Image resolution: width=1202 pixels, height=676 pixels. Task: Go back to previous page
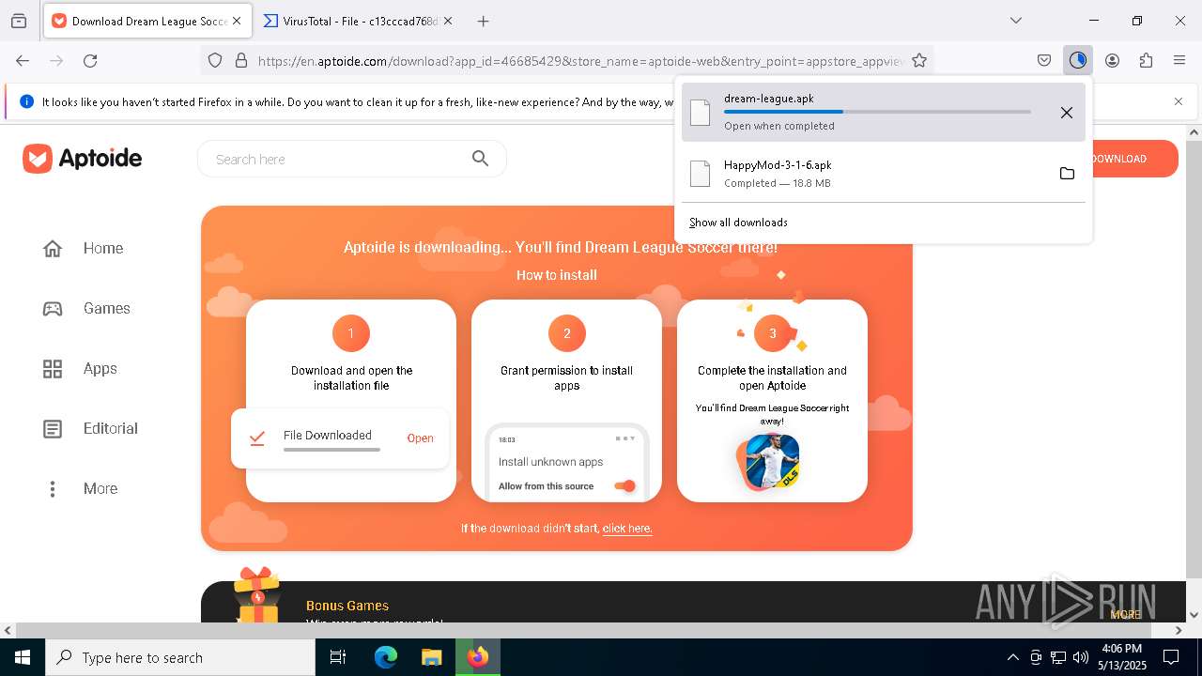[23, 60]
